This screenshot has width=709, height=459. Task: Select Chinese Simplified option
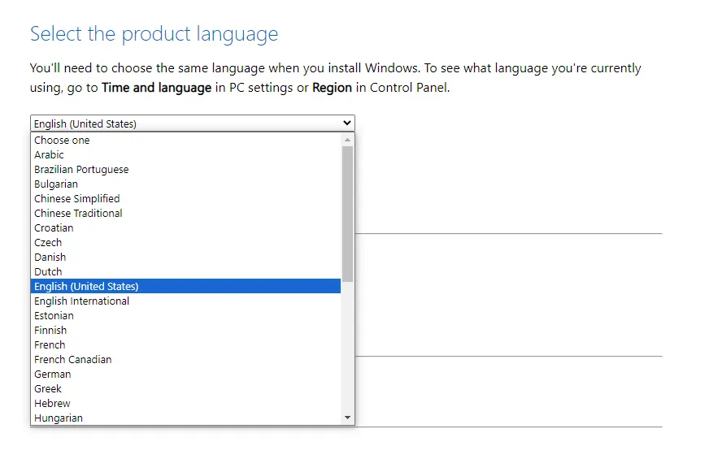pos(185,198)
